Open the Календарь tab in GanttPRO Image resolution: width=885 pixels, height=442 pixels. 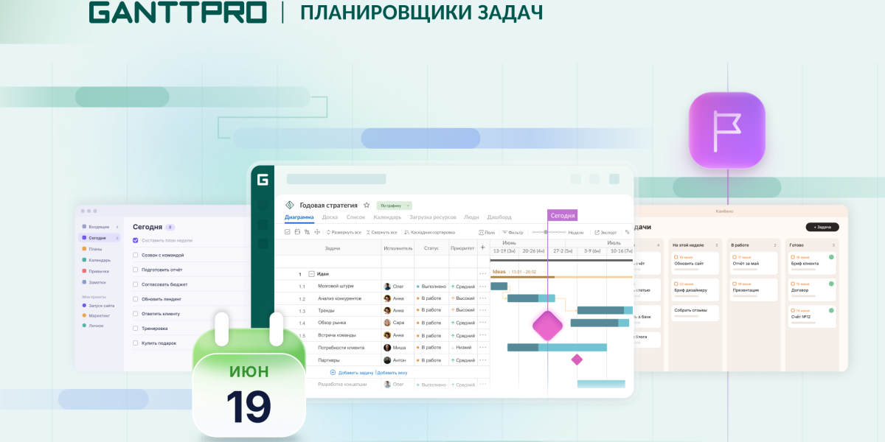[387, 217]
